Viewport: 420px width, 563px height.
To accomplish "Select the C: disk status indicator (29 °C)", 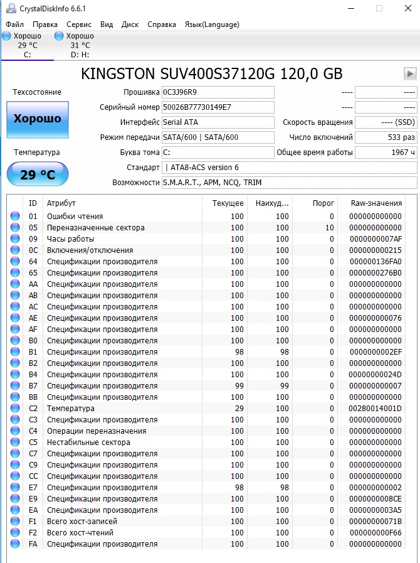I will (28, 45).
